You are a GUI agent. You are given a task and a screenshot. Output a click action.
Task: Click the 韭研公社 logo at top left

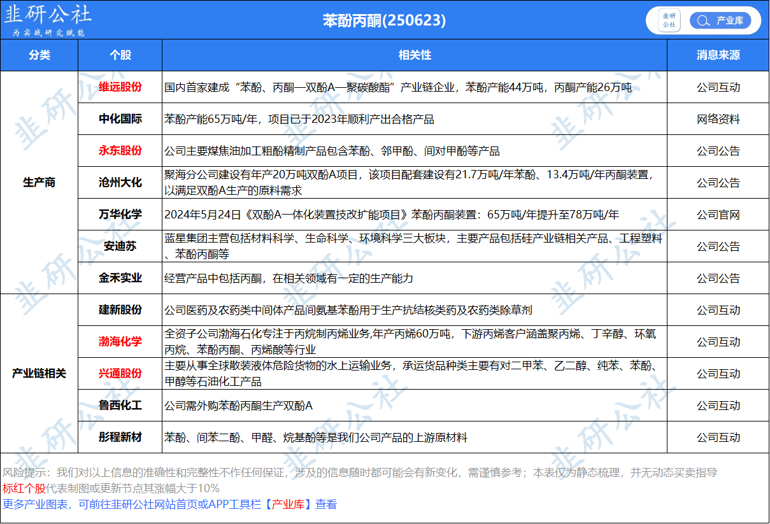[48, 20]
